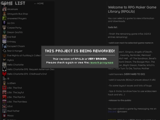Click the Hello Charlotte EP2 icon

pos(4,69)
